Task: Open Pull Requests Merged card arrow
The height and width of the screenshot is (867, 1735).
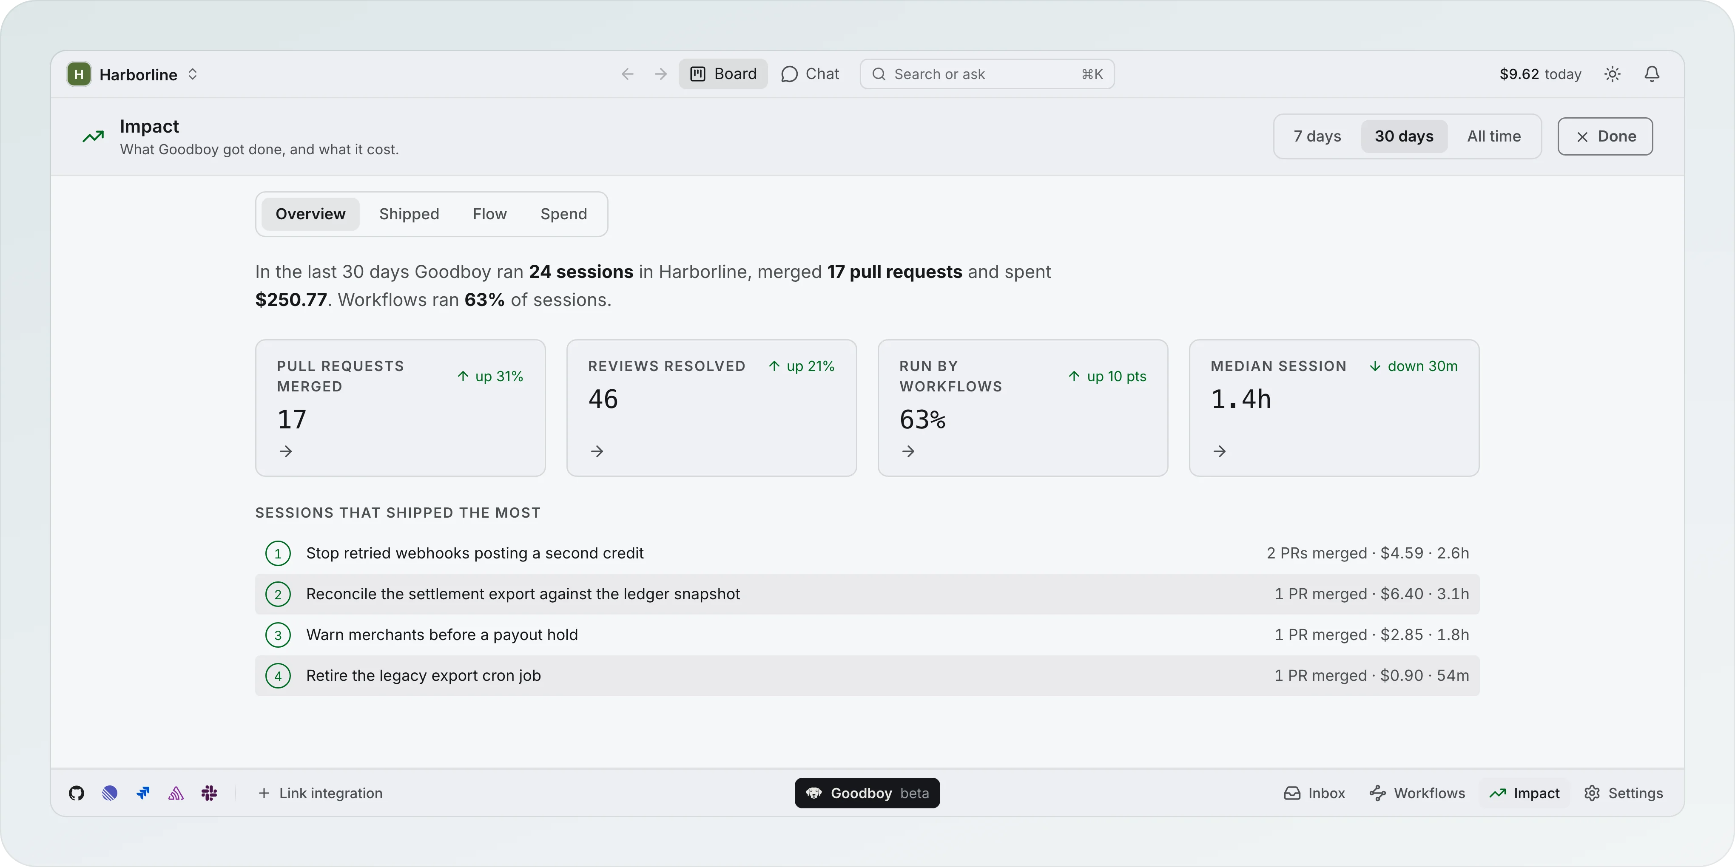Action: 286,451
